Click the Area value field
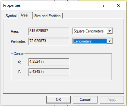Screen dimensions: 128x107 click(x=49, y=31)
